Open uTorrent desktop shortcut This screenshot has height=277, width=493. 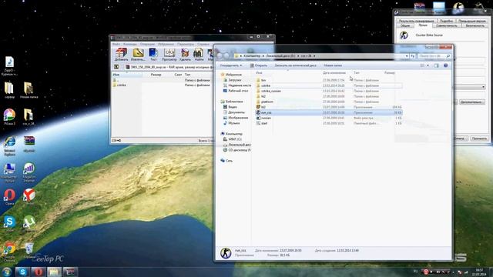(x=29, y=224)
